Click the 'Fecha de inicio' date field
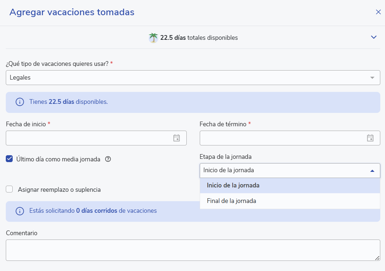The image size is (385, 271). click(89, 138)
